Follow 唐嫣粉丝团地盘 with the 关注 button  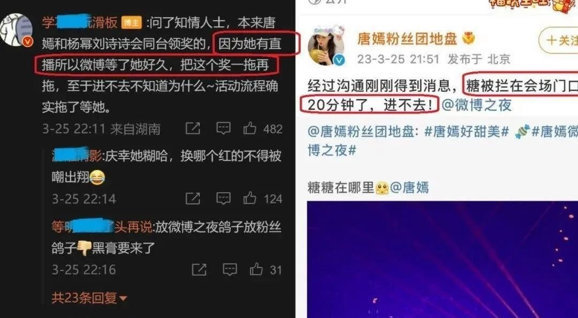[x=559, y=40]
